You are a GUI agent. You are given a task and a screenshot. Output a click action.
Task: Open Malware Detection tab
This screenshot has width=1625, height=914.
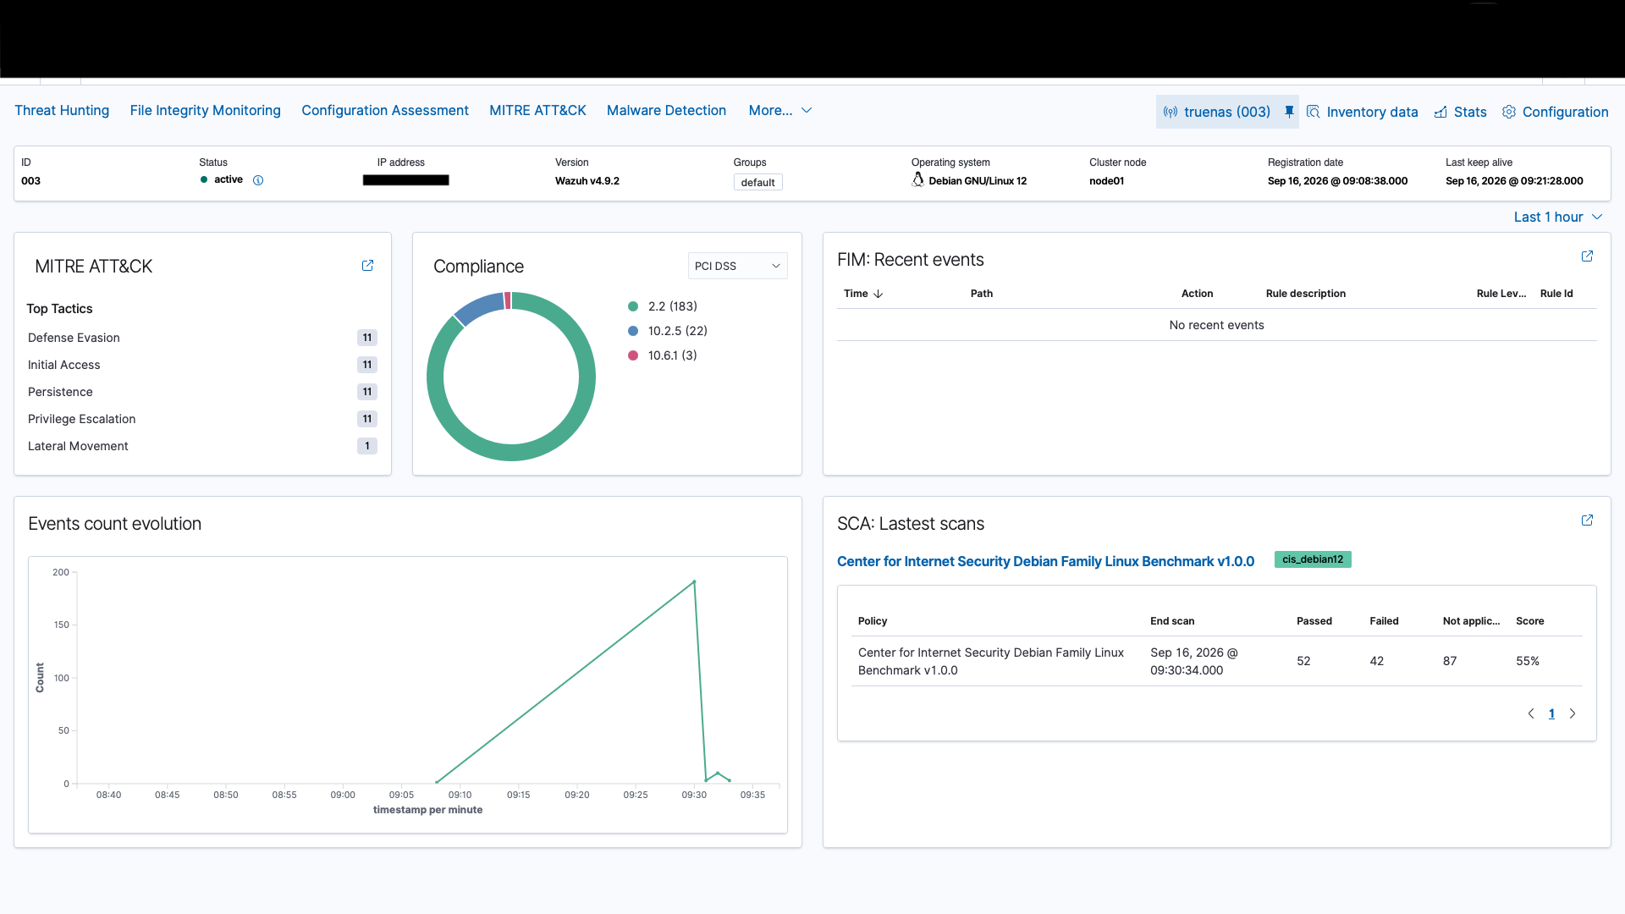666,110
